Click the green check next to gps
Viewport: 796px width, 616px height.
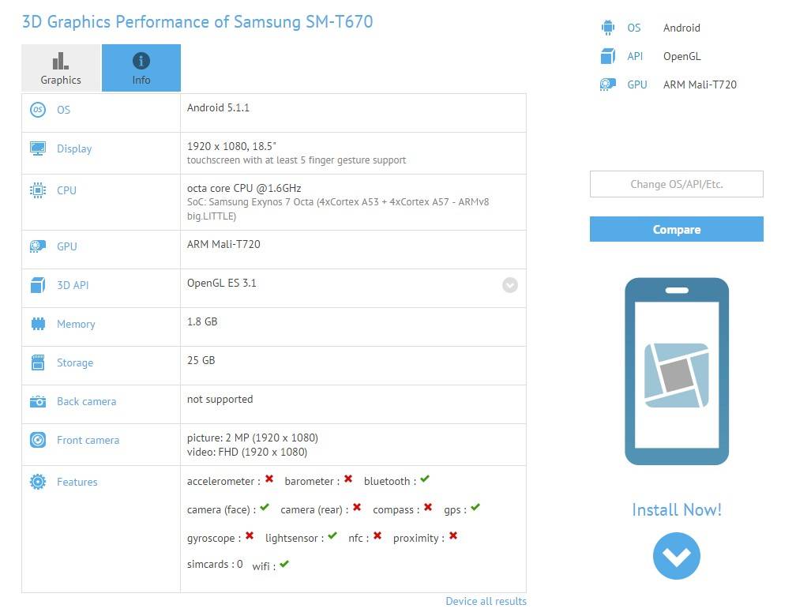point(475,507)
